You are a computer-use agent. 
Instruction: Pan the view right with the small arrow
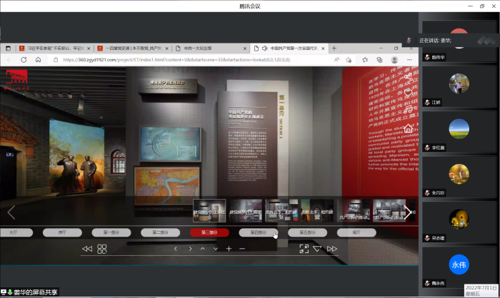coord(190,249)
